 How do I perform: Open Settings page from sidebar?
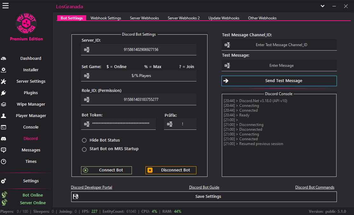click(31, 181)
